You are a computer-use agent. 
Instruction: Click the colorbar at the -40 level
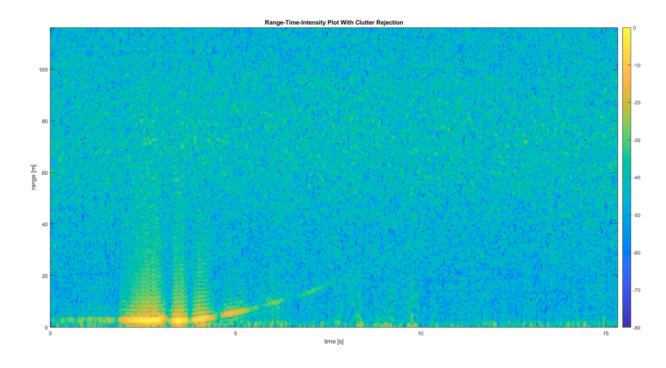(x=626, y=178)
